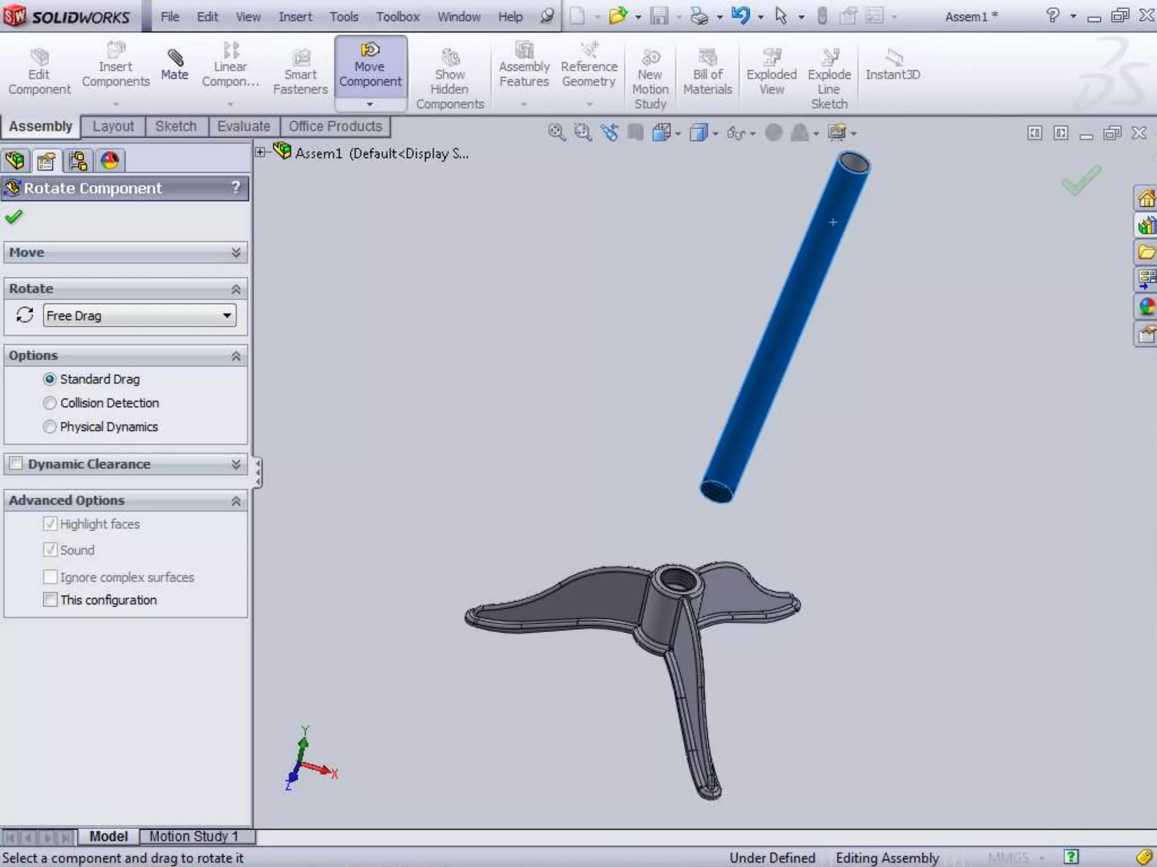Screen dimensions: 1157x867
Task: Select Physical Dynamics option
Action: coord(50,427)
